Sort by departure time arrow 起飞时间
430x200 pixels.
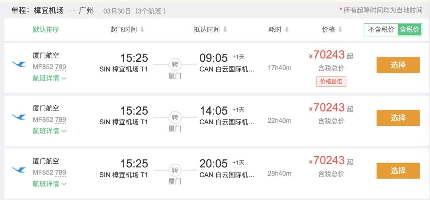[142, 30]
